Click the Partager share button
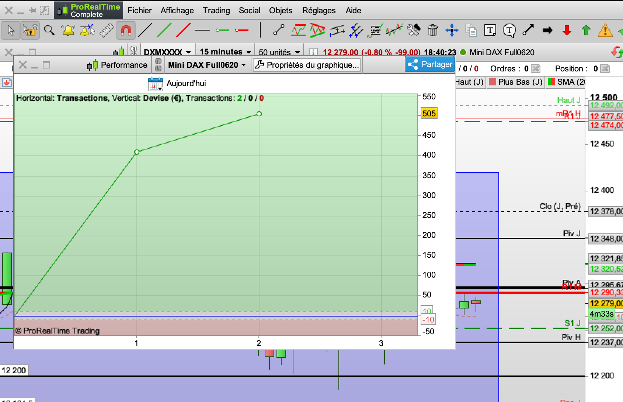Screen dimensions: 623x402 (430, 64)
